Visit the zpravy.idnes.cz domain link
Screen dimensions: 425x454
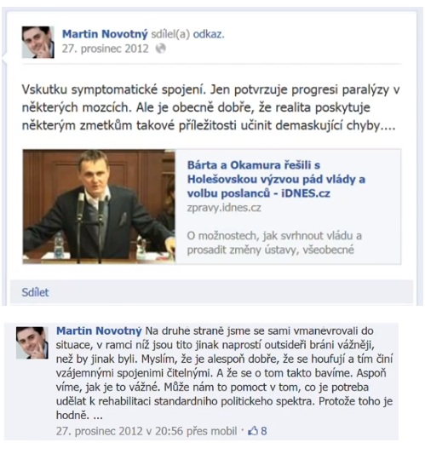click(224, 208)
